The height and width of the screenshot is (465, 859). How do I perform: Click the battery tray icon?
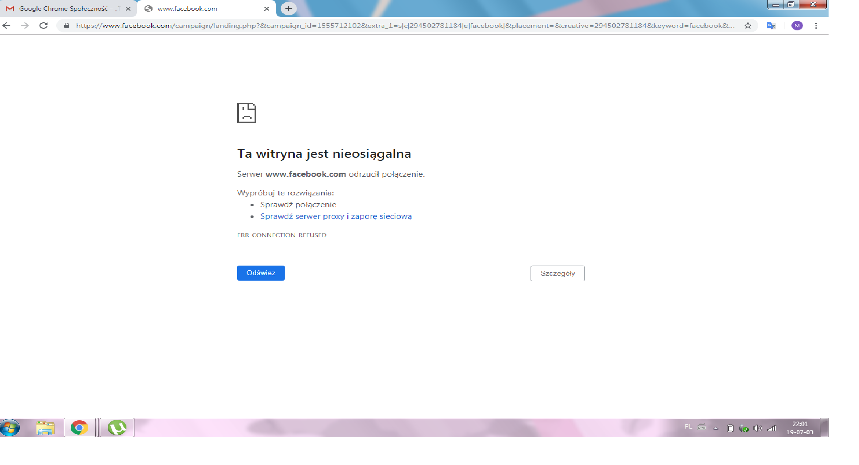tap(730, 428)
